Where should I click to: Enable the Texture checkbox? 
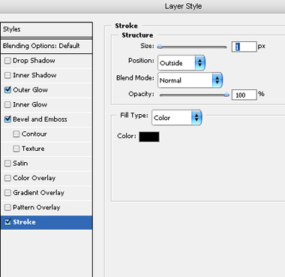pos(16,149)
